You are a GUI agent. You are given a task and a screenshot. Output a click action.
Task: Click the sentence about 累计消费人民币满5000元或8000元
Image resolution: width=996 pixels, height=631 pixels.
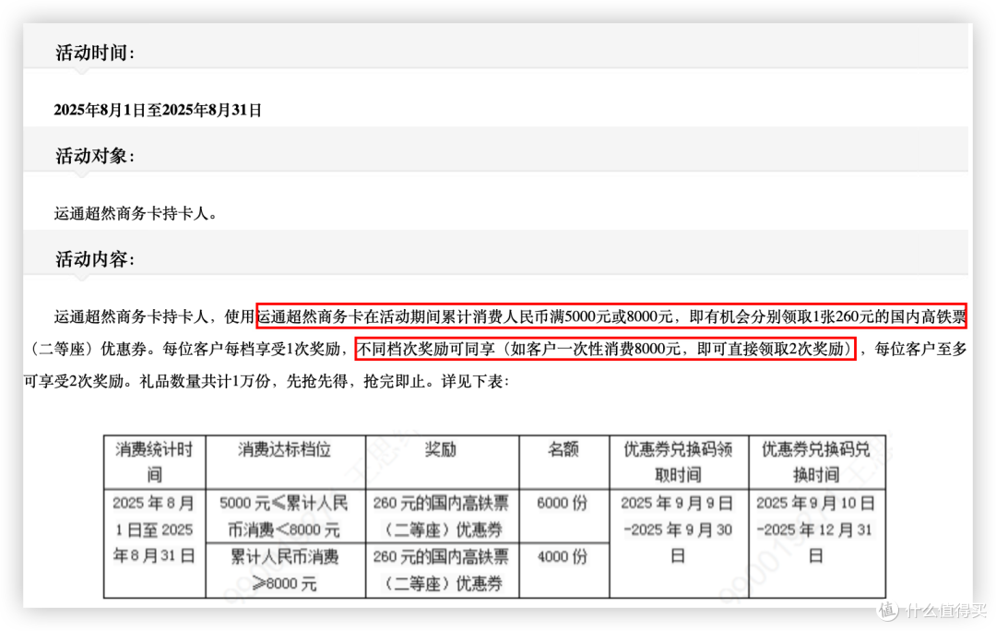[611, 315]
